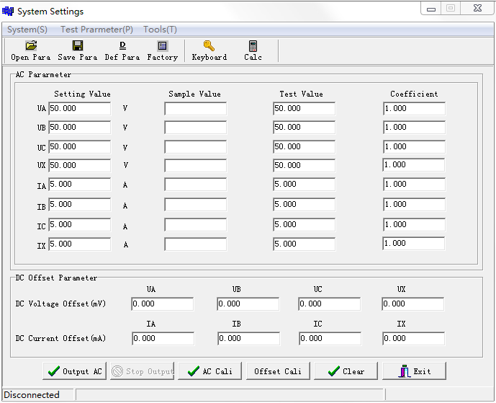This screenshot has height=403, width=496.
Task: Click the Stop Output button
Action: (x=143, y=371)
